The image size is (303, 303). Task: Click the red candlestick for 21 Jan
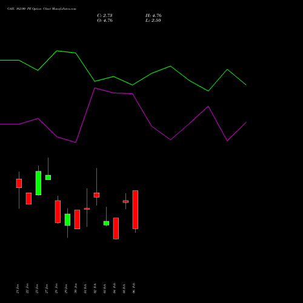tap(19, 183)
